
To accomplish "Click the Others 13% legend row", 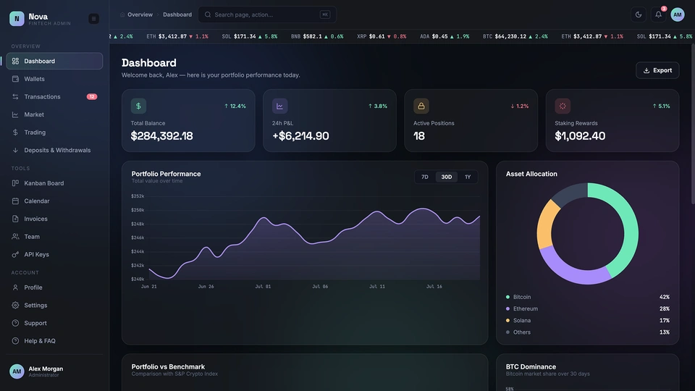I will [588, 332].
